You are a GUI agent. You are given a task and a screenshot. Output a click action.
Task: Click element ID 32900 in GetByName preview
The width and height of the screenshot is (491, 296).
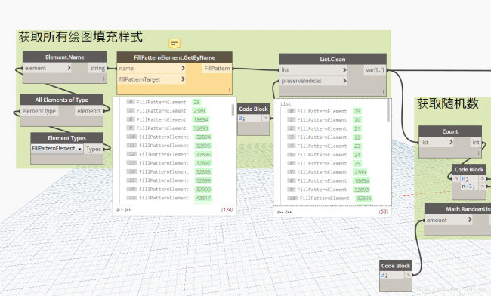point(203,189)
